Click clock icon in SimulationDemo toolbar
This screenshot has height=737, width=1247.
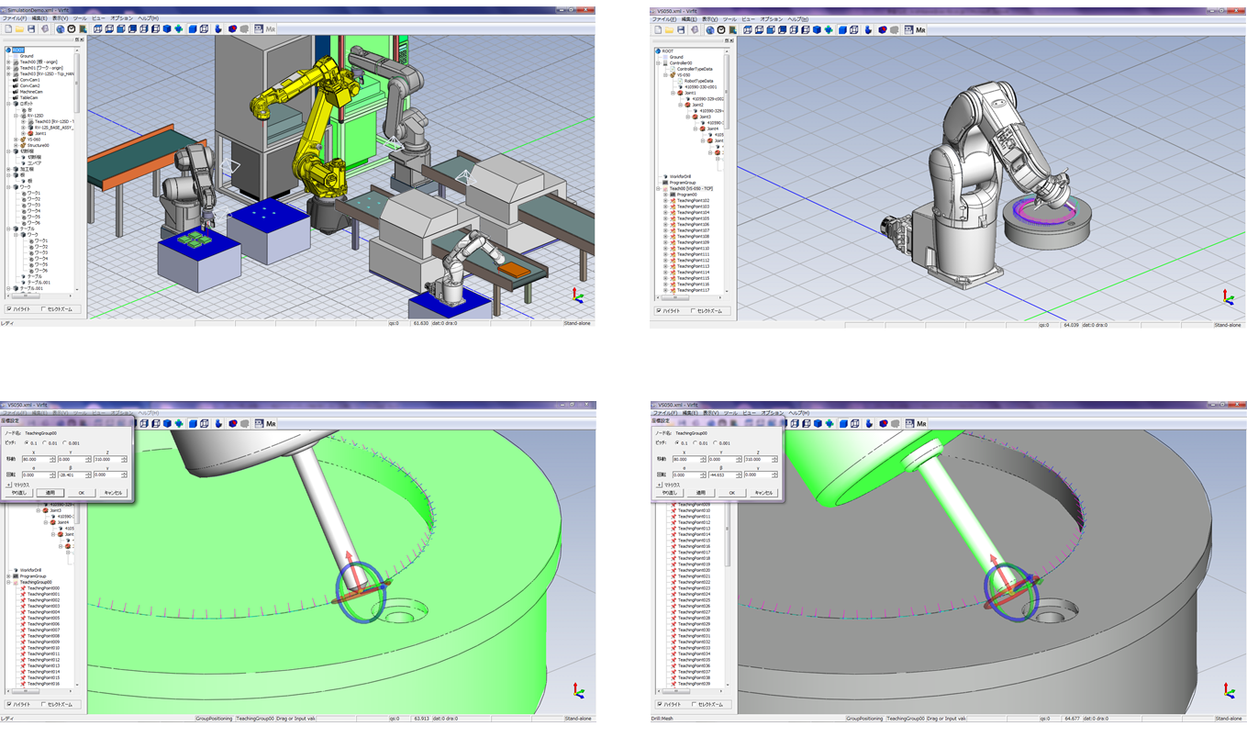(x=72, y=29)
